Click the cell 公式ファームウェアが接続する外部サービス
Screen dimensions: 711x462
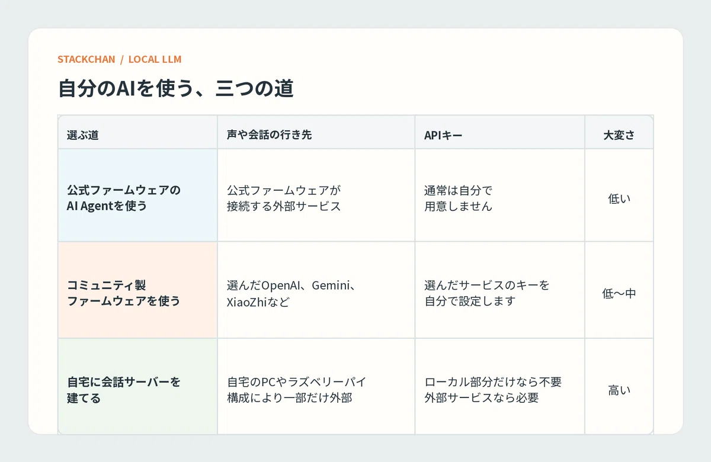click(316, 195)
